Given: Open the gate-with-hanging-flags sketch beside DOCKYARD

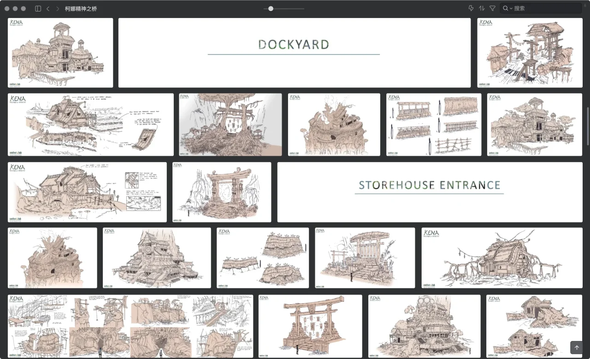Looking at the screenshot, I should tap(530, 53).
